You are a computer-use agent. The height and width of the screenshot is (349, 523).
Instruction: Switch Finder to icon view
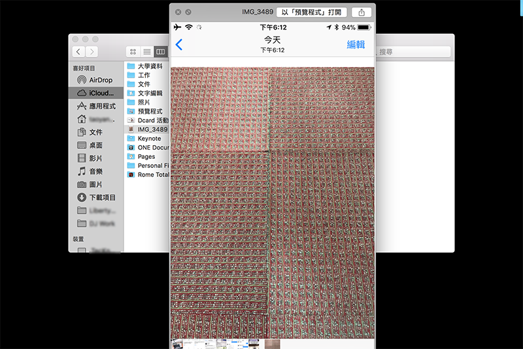[x=133, y=52]
